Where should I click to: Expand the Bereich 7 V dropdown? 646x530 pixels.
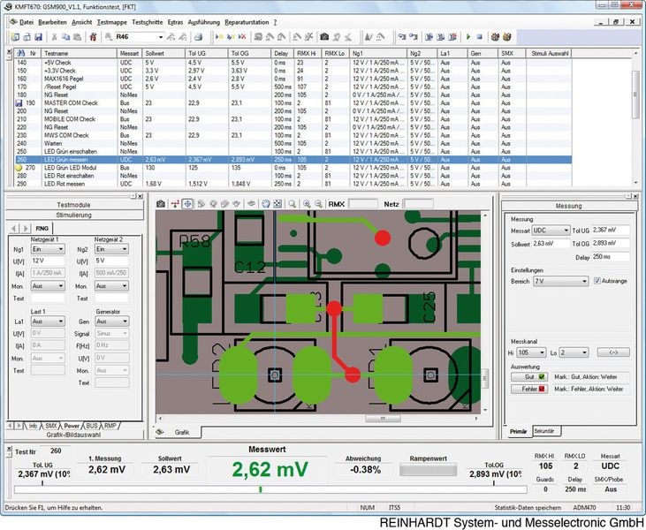(561, 281)
